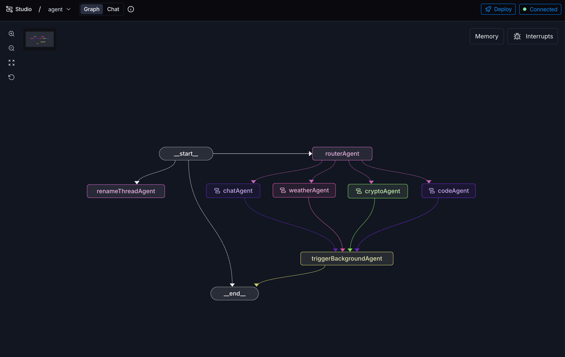Click the graph minimap thumbnail

click(x=40, y=39)
